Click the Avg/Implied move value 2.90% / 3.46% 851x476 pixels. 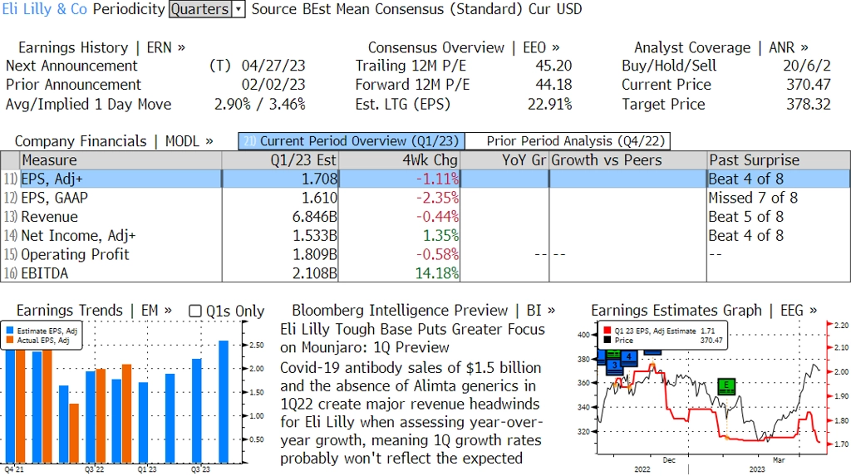tap(260, 104)
